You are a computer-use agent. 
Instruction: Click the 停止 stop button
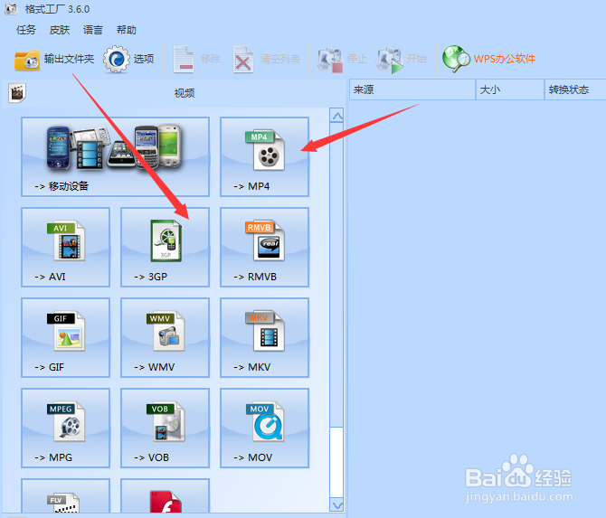(x=342, y=60)
